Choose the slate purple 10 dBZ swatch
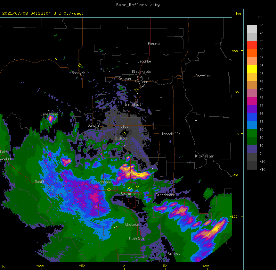The image size is (276, 270). click(252, 149)
